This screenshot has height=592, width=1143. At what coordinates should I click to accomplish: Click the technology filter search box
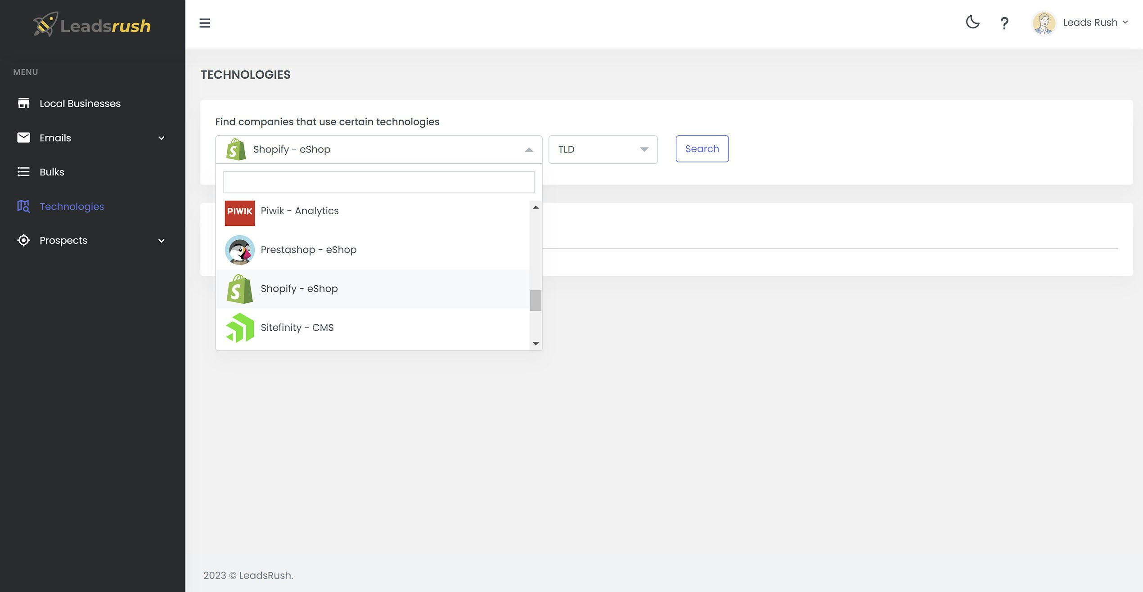tap(378, 182)
